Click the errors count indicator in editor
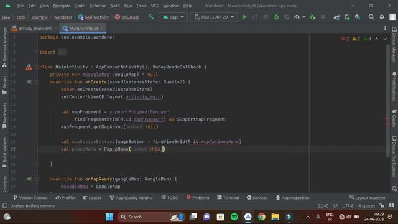398x224 pixels. point(345,39)
